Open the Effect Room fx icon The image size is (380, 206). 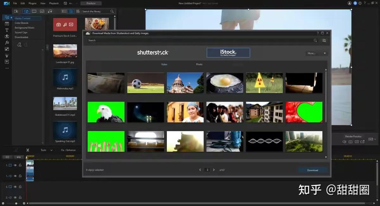(x=7, y=42)
